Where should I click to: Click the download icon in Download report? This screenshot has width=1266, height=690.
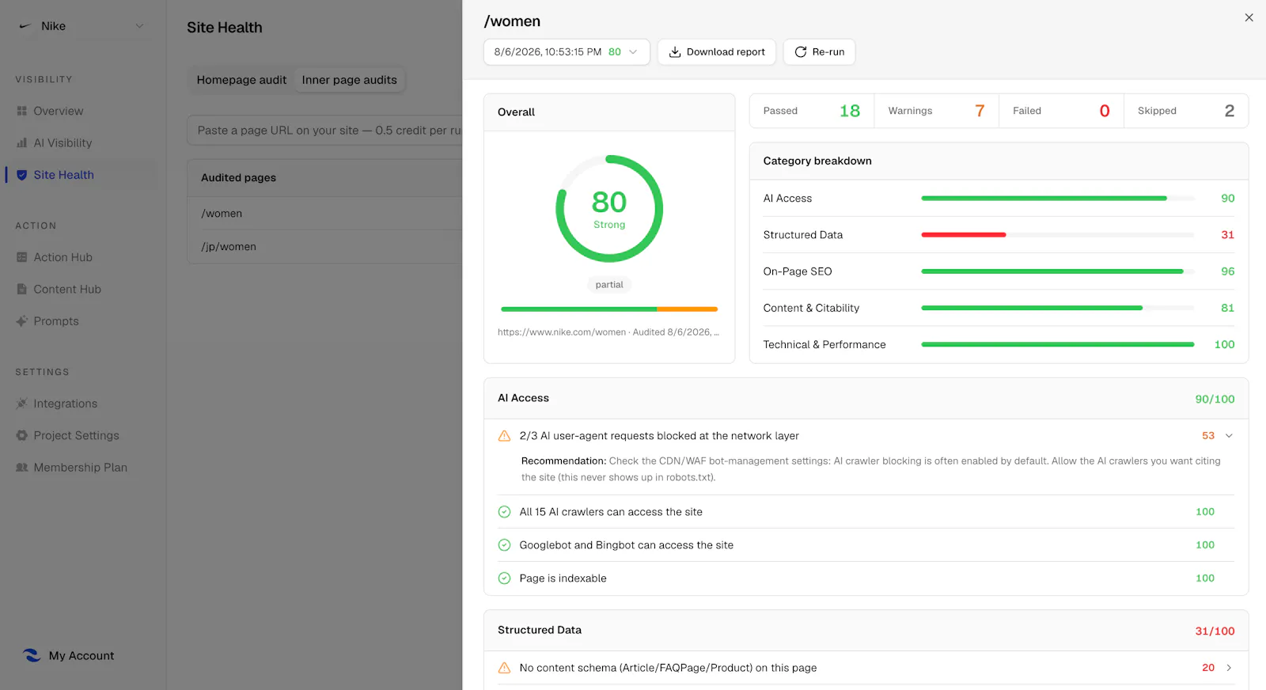tap(675, 52)
